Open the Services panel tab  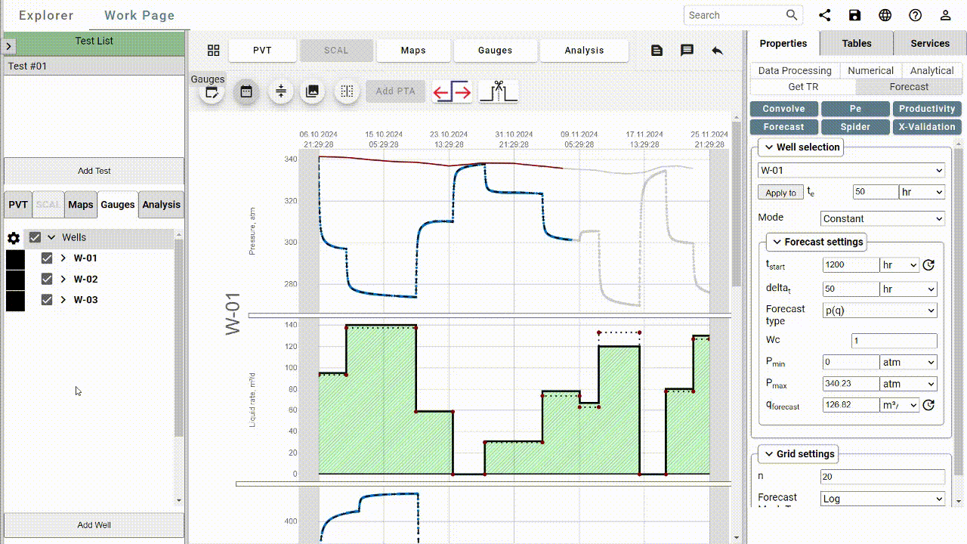pyautogui.click(x=930, y=44)
